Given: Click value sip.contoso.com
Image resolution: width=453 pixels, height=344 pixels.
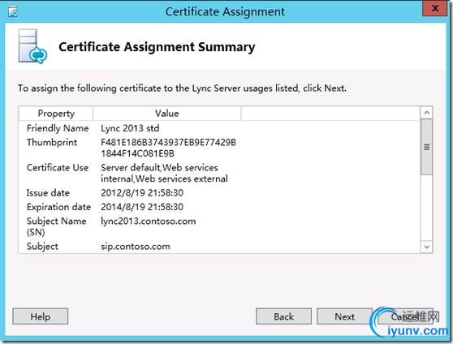Looking at the screenshot, I should pyautogui.click(x=136, y=247).
